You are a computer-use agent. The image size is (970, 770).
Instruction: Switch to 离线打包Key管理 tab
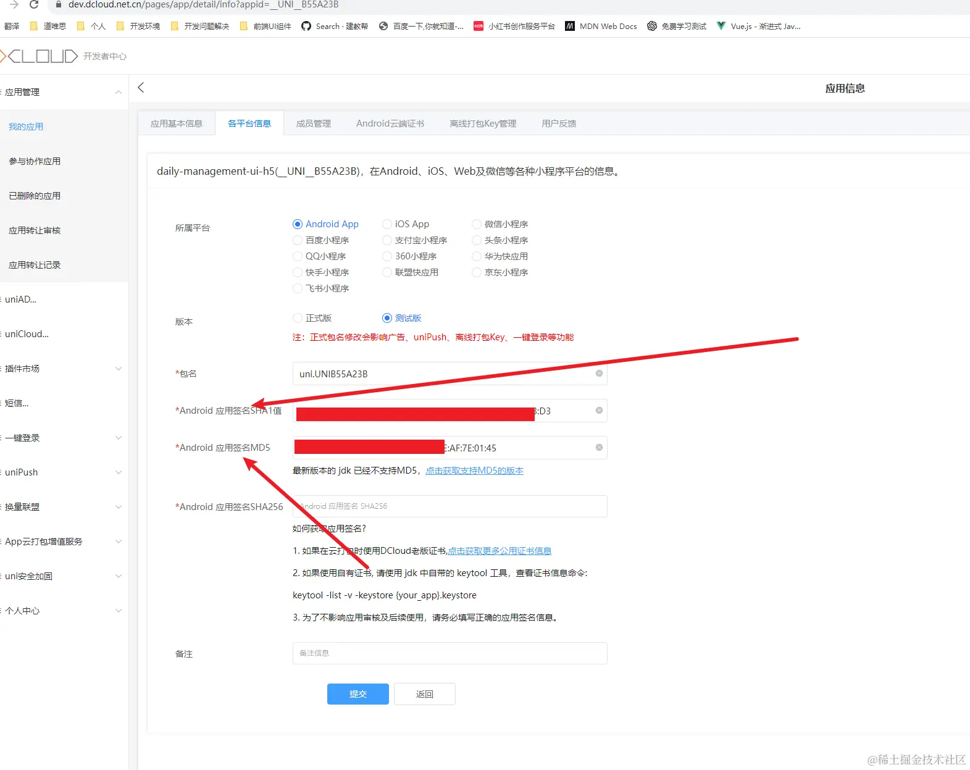click(483, 123)
